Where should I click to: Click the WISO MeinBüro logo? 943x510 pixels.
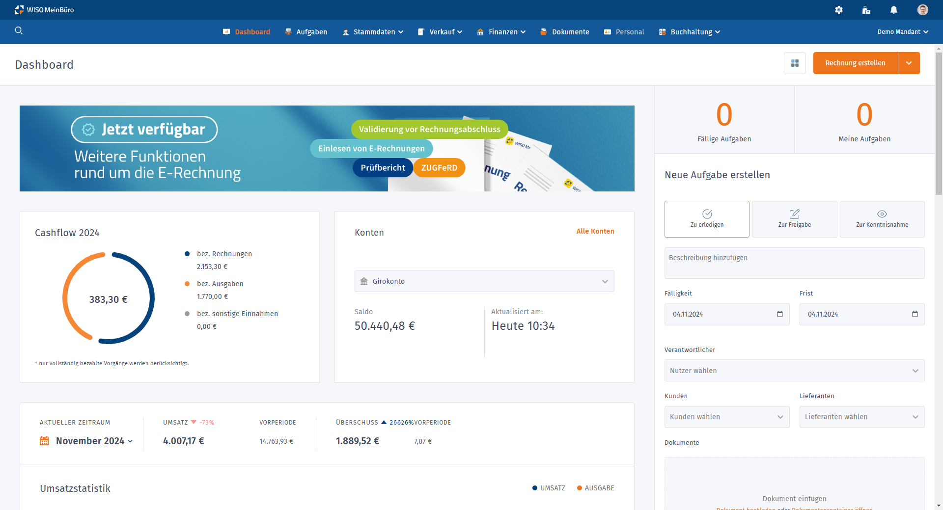(x=44, y=10)
